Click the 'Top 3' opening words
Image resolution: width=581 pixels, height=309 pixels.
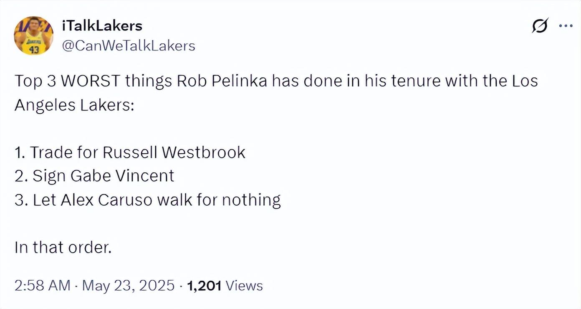[x=35, y=81]
